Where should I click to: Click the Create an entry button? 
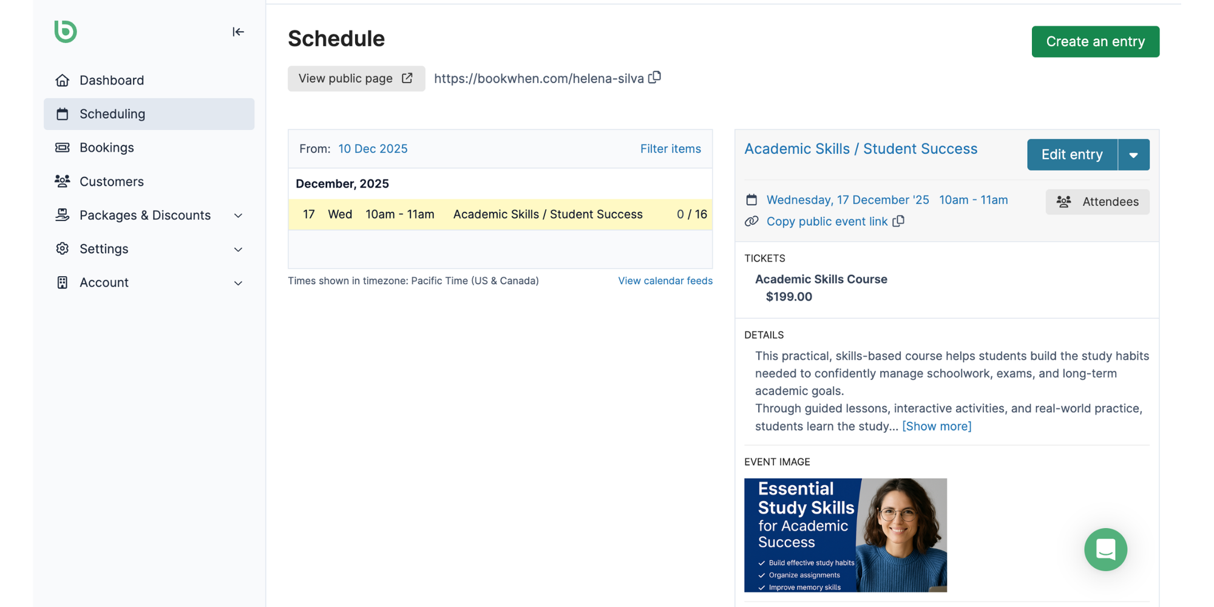click(x=1095, y=41)
